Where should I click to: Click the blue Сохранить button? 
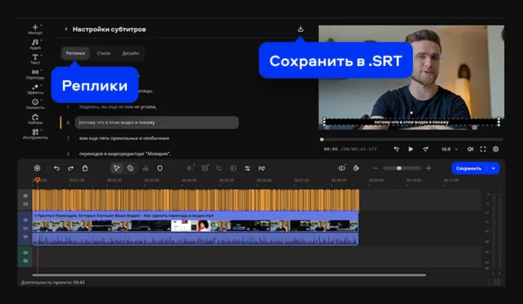click(x=469, y=168)
